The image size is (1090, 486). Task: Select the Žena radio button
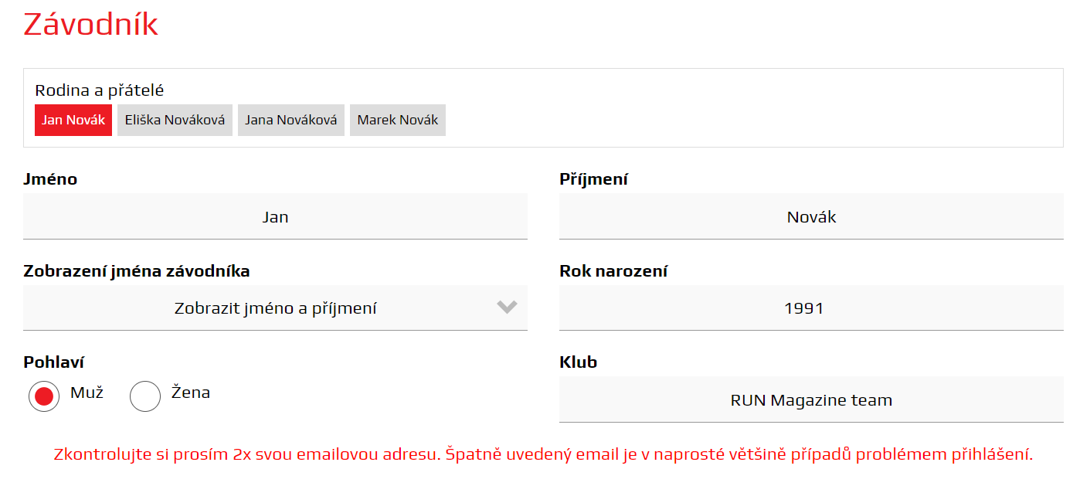145,396
